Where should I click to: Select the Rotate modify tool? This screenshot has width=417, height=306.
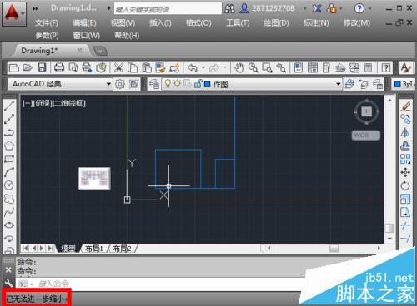[405, 185]
